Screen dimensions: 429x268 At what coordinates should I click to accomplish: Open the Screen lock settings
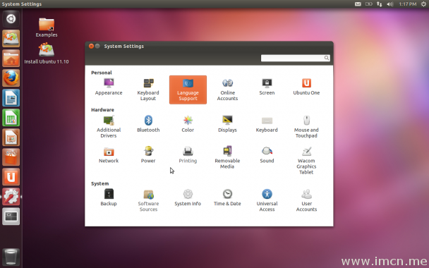click(x=267, y=87)
